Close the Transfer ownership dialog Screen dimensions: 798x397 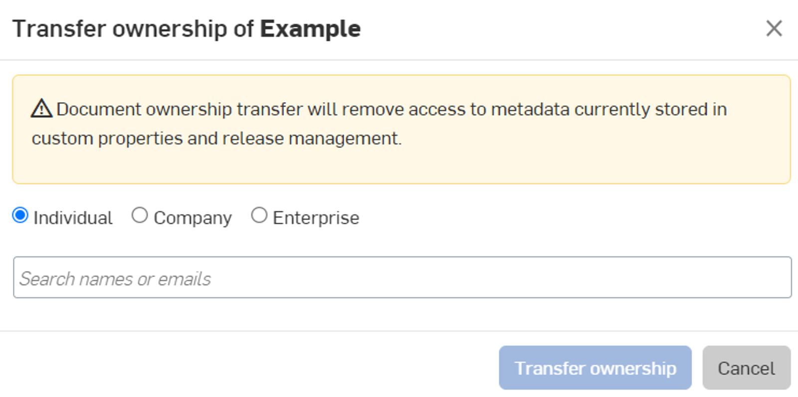[774, 28]
